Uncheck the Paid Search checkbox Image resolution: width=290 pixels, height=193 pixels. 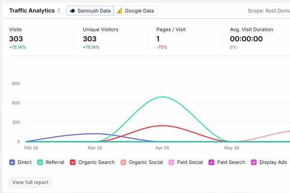click(x=211, y=162)
